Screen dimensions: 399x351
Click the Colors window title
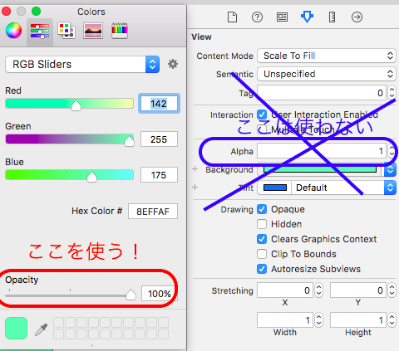[91, 12]
